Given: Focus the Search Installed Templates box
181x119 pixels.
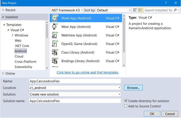Looking at the screenshot, I should pyautogui.click(x=158, y=10).
